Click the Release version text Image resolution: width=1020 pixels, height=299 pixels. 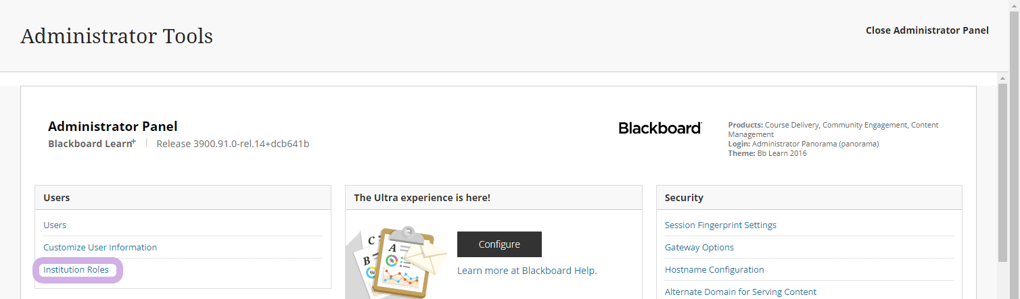tap(233, 144)
